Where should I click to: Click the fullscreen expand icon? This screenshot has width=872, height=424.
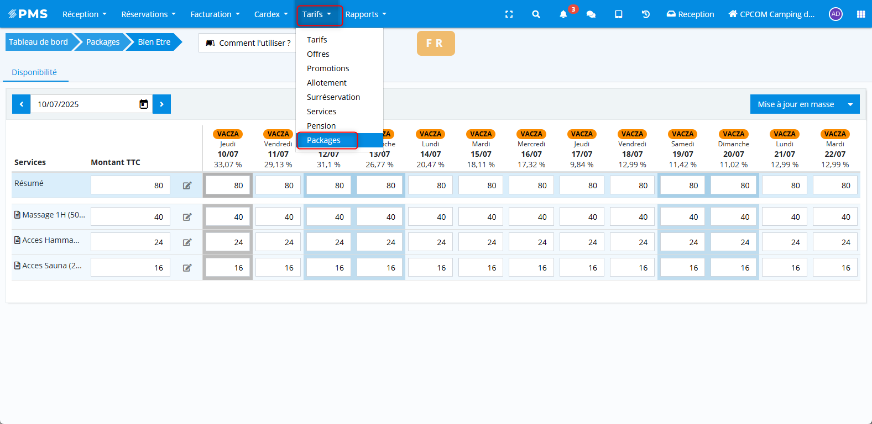pyautogui.click(x=509, y=14)
